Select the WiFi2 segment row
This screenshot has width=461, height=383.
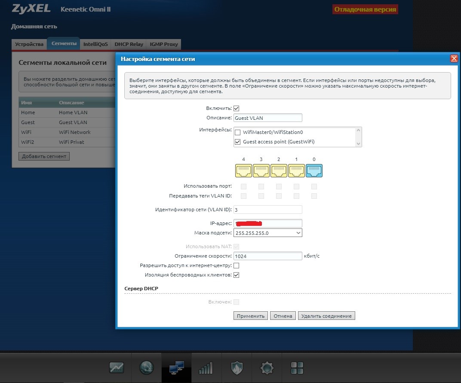click(x=67, y=142)
